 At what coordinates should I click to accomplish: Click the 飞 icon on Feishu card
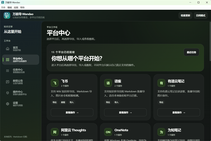click(55, 83)
